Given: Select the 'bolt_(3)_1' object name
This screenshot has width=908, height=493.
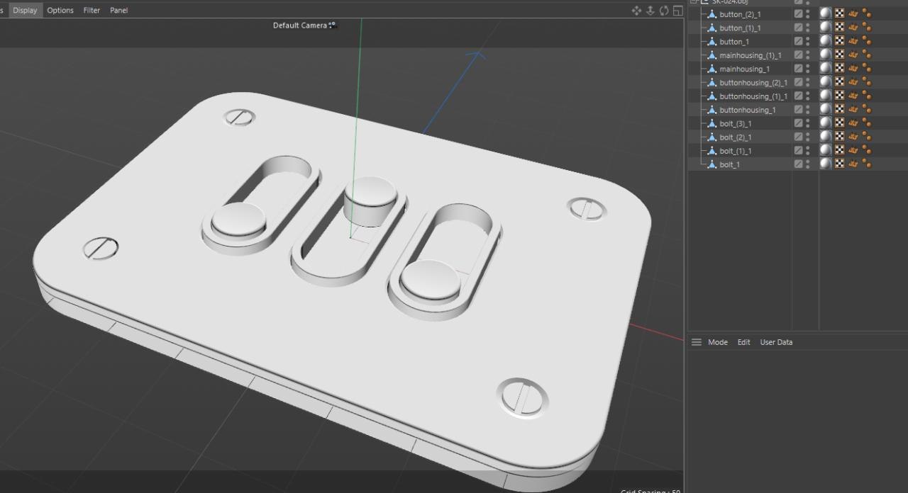Looking at the screenshot, I should (x=736, y=124).
